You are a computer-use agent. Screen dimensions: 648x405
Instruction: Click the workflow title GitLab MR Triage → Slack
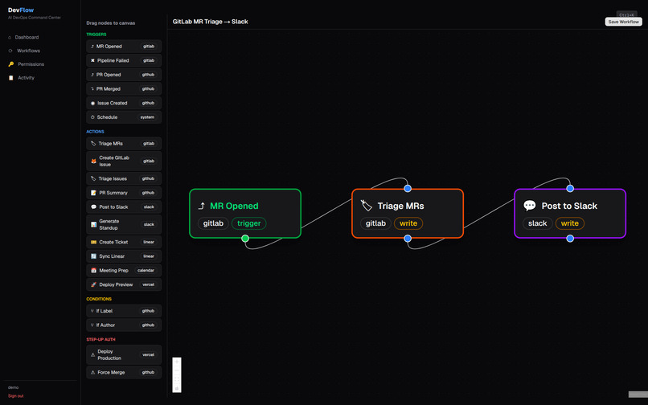coord(210,22)
